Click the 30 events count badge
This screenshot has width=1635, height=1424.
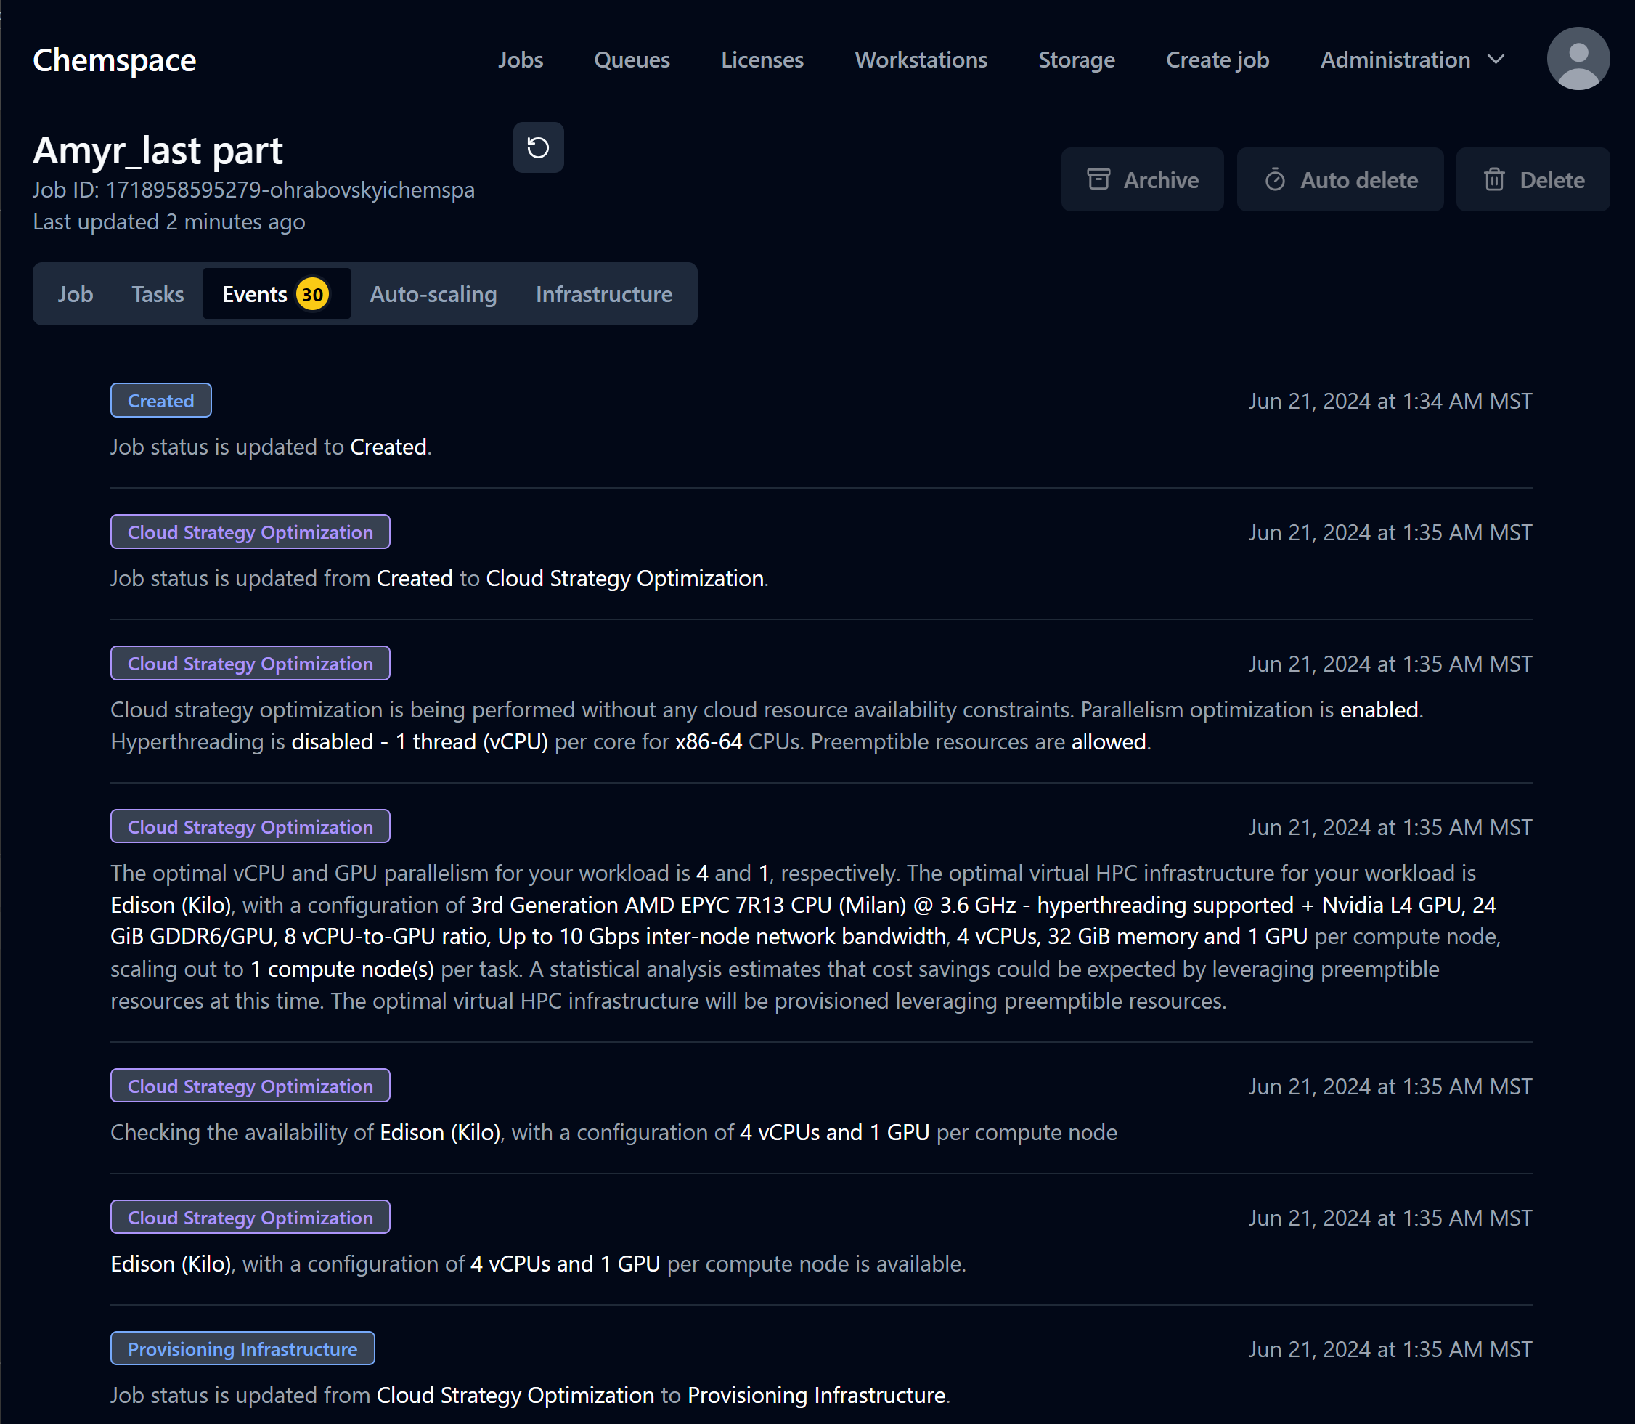(x=312, y=295)
